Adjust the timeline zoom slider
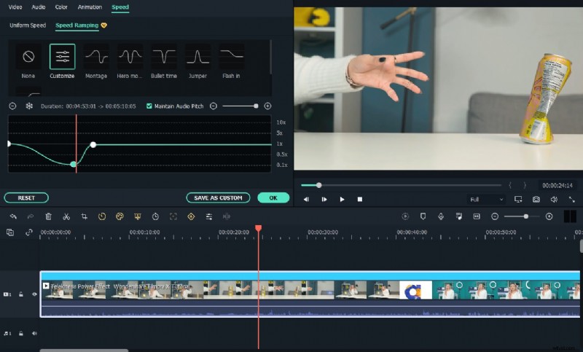 coord(525,216)
